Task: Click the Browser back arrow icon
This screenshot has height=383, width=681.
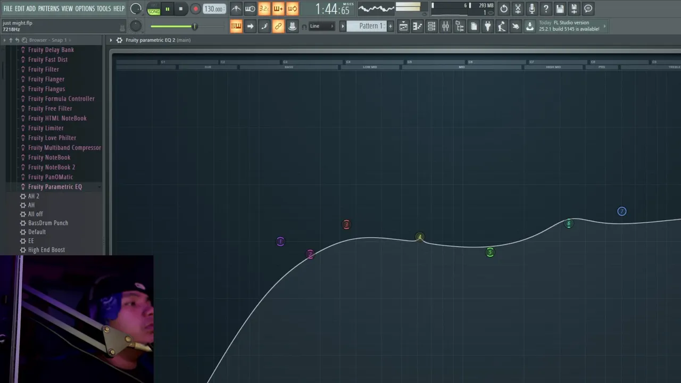Action: (17, 40)
